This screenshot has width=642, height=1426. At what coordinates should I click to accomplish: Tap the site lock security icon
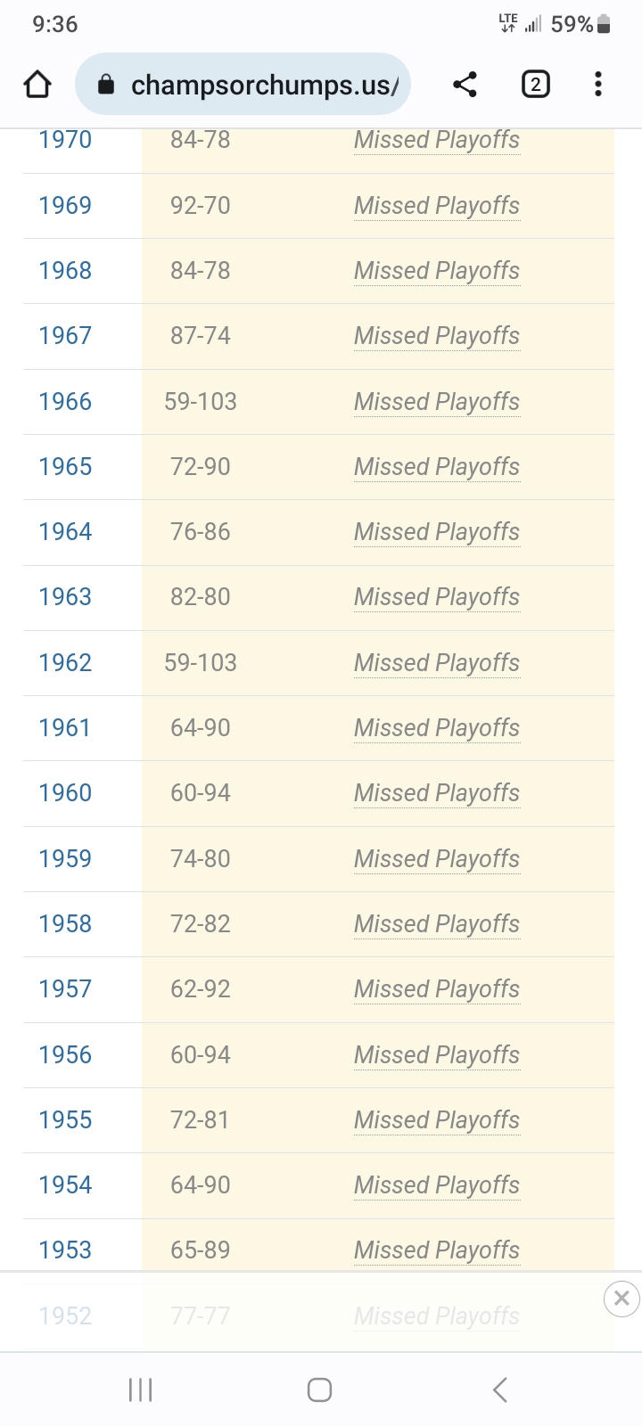pos(106,85)
